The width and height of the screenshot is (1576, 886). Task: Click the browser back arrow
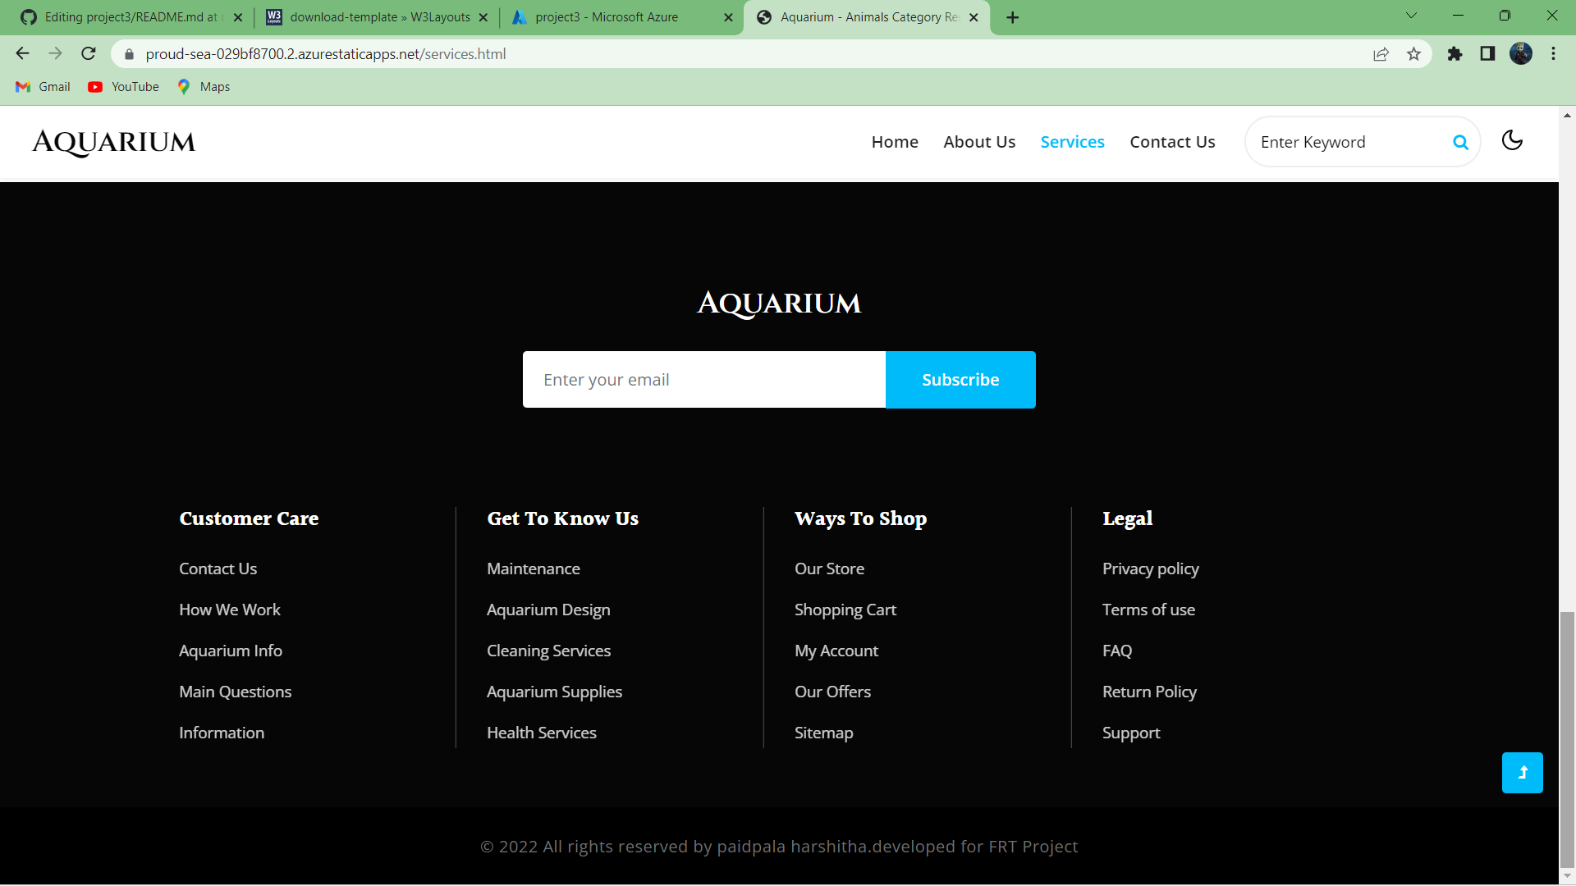click(21, 53)
